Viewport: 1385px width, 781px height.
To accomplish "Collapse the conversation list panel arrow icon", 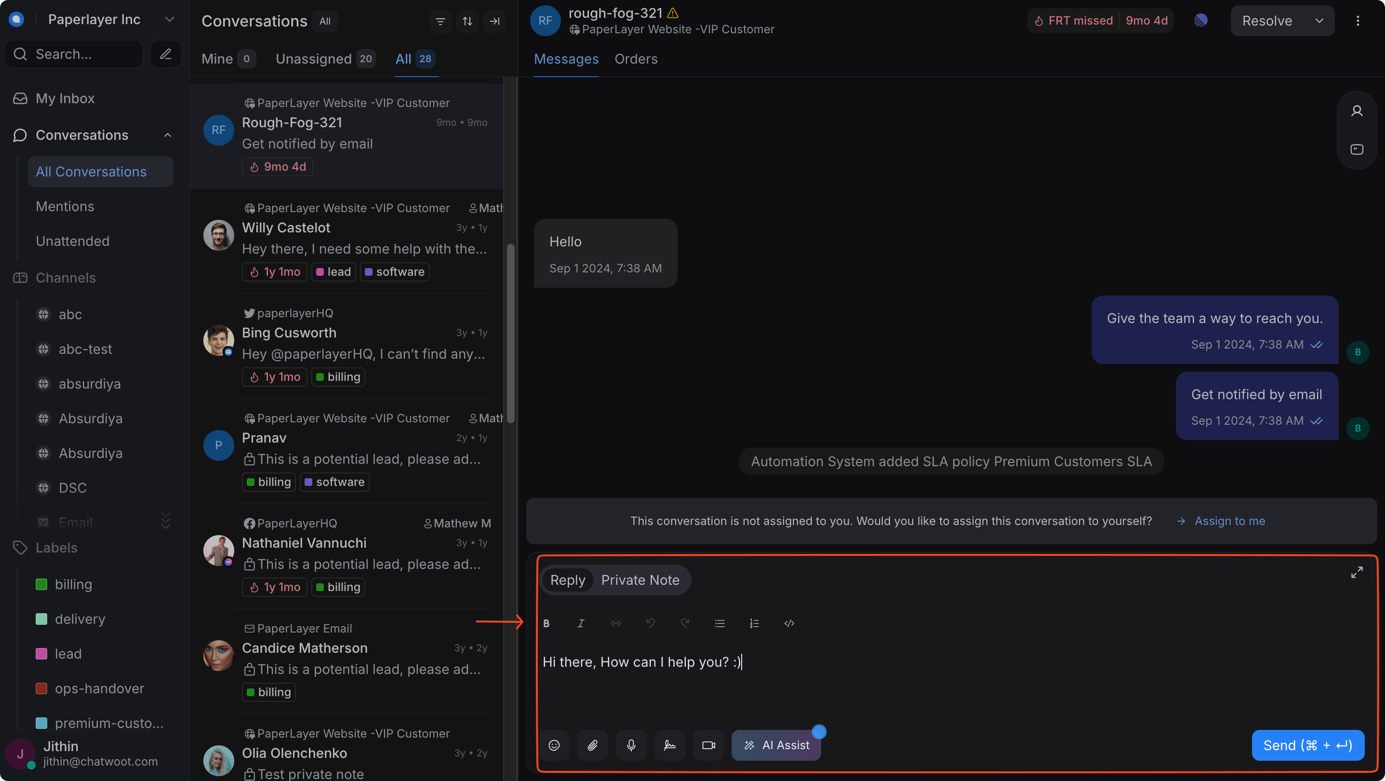I will tap(494, 22).
